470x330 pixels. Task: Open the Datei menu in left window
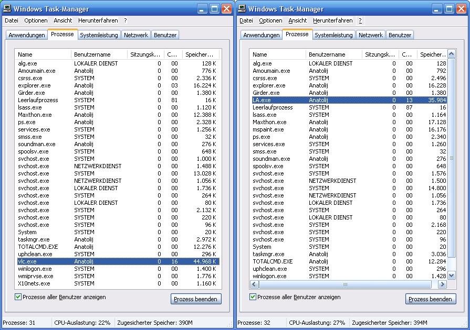tap(12, 20)
